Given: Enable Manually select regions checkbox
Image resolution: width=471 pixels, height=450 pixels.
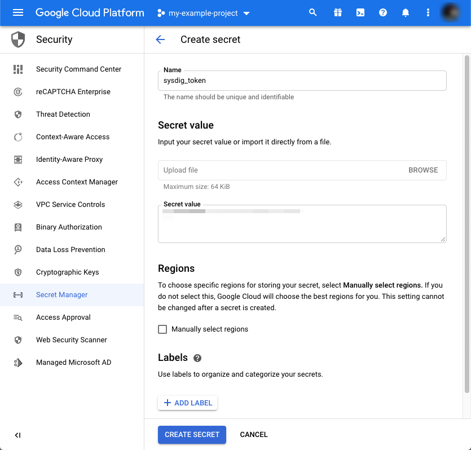Looking at the screenshot, I should click(162, 329).
